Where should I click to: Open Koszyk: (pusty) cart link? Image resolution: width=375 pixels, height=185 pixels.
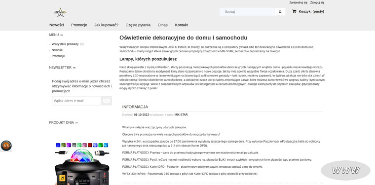[311, 11]
